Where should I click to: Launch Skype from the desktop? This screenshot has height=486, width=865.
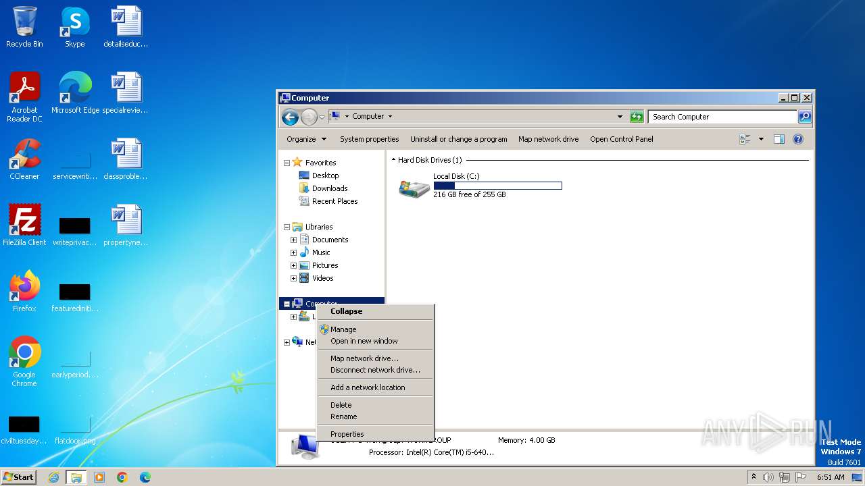75,27
